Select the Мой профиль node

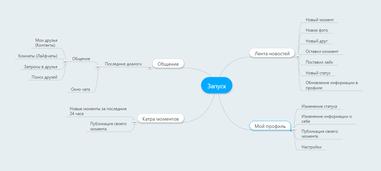point(270,125)
